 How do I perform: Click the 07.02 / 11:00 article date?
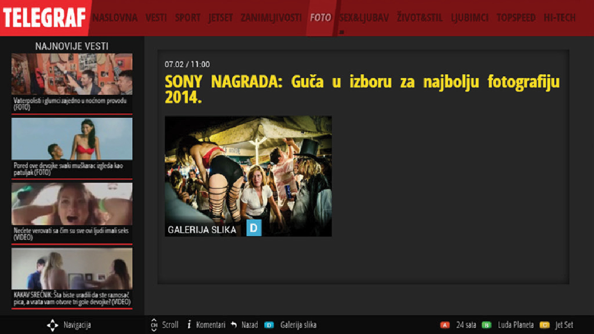(x=187, y=64)
